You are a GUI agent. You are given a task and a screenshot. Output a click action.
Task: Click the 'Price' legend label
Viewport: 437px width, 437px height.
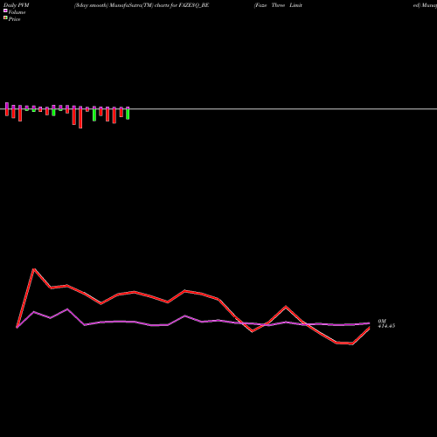(x=14, y=19)
